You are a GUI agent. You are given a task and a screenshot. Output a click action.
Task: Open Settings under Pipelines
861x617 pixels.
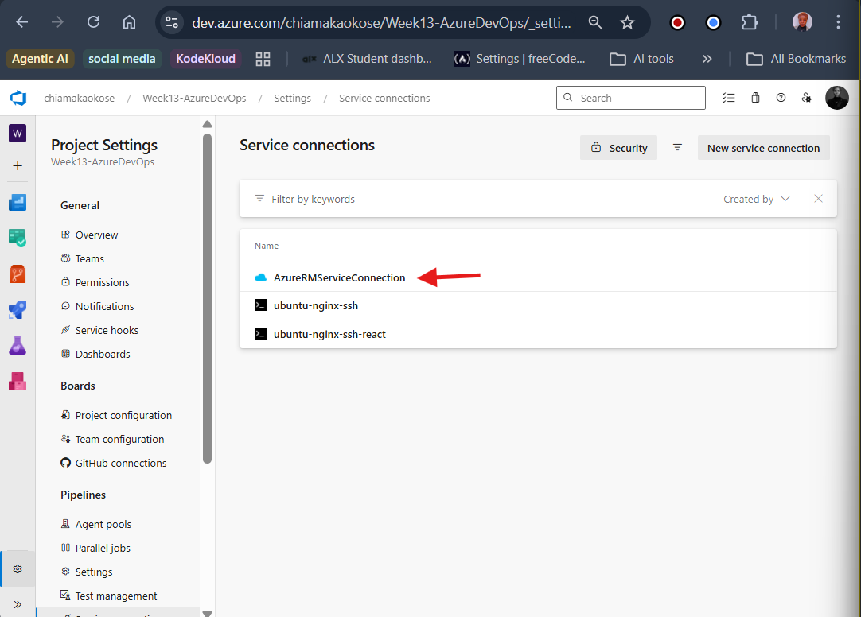pyautogui.click(x=87, y=572)
